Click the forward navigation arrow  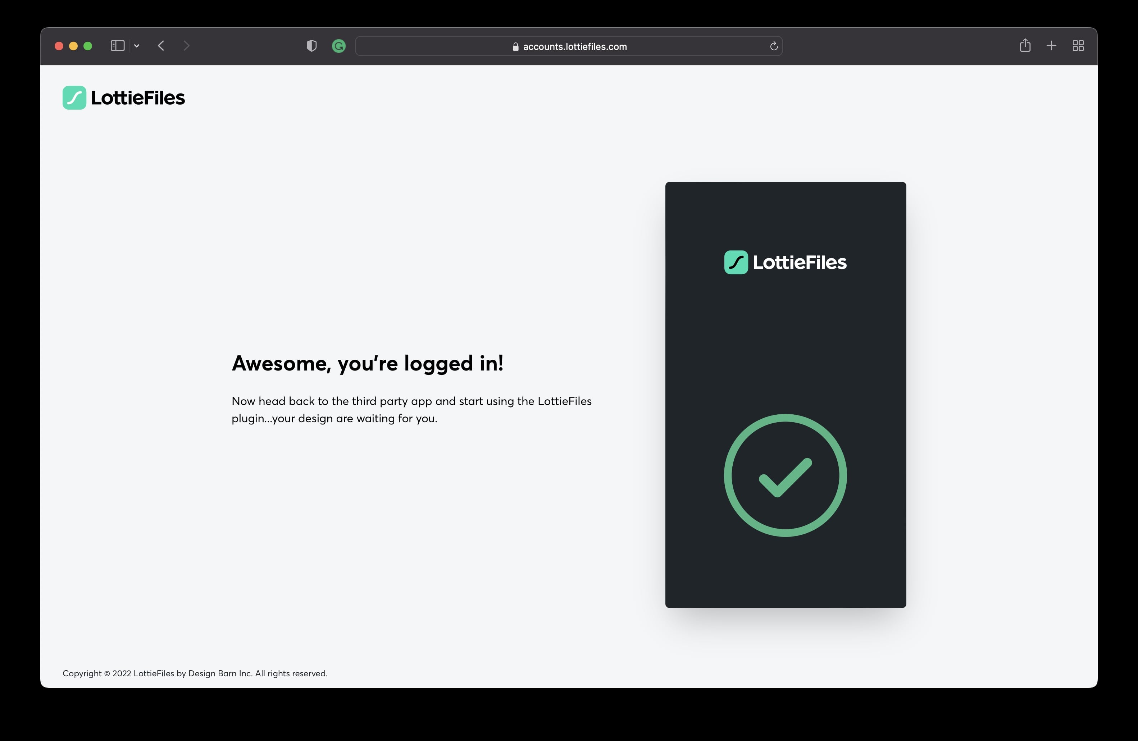pyautogui.click(x=186, y=46)
